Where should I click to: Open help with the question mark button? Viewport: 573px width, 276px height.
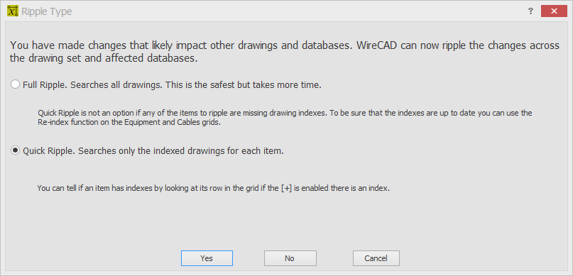(x=530, y=11)
